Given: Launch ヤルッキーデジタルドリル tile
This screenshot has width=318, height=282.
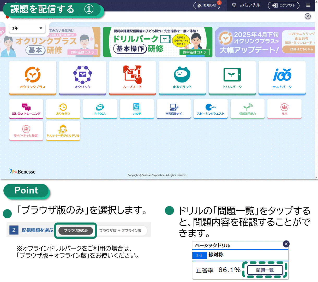Looking at the screenshot, I should [63, 131].
